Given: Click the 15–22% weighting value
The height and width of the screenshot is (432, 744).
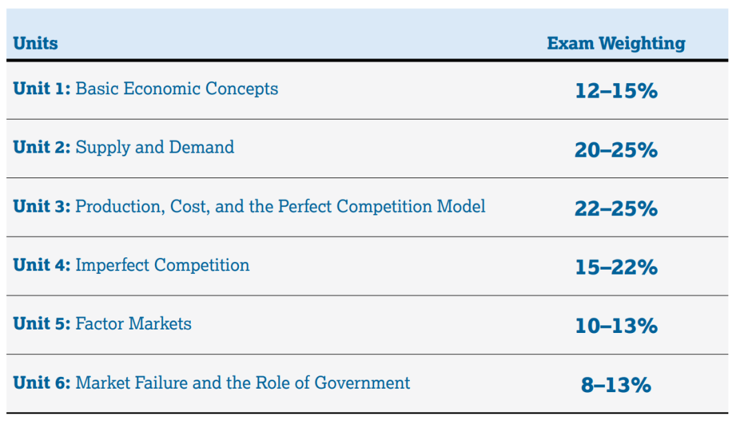Looking at the screenshot, I should [x=616, y=267].
